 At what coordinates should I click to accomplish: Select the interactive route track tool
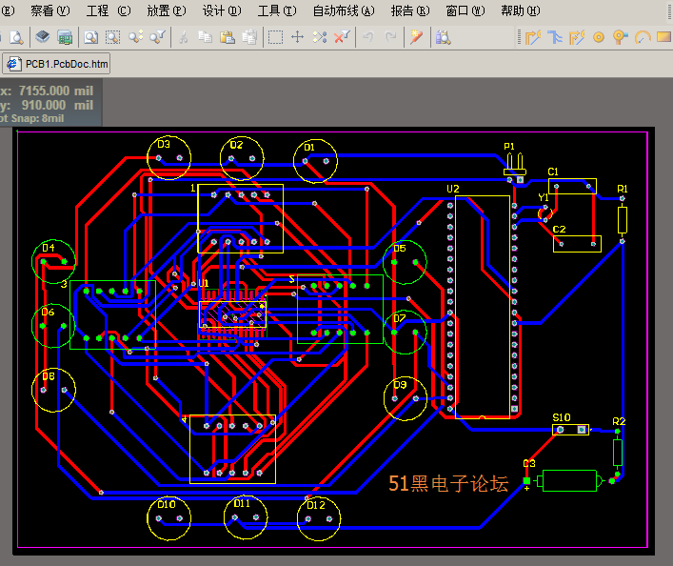[x=533, y=37]
